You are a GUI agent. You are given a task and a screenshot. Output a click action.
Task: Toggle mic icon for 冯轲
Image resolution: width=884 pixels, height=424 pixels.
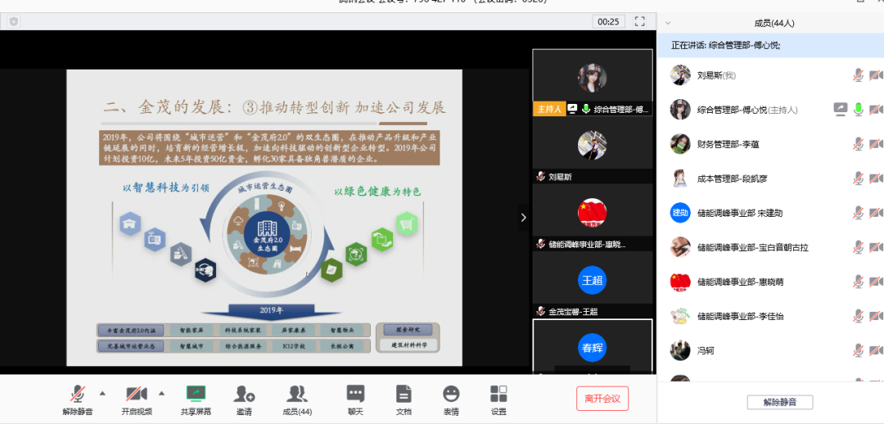(858, 350)
